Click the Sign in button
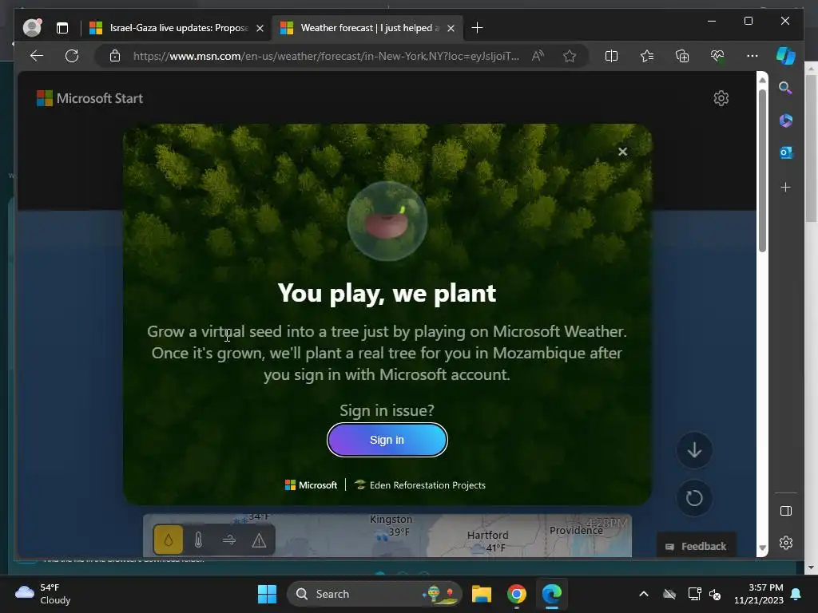The width and height of the screenshot is (818, 613). [387, 440]
